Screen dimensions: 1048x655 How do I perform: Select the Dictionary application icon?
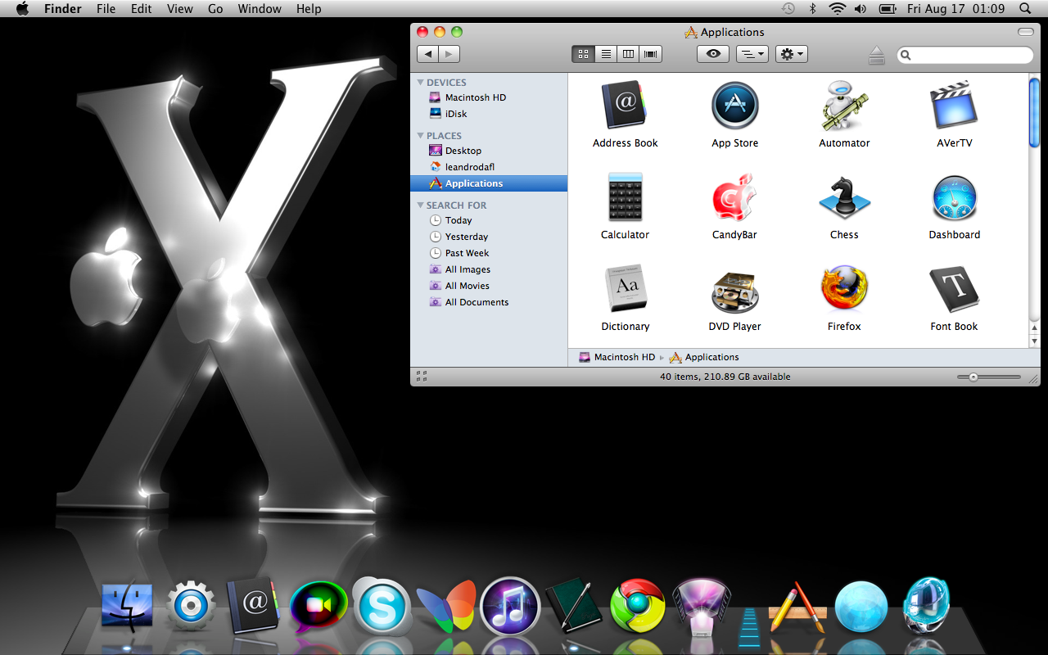tap(626, 289)
